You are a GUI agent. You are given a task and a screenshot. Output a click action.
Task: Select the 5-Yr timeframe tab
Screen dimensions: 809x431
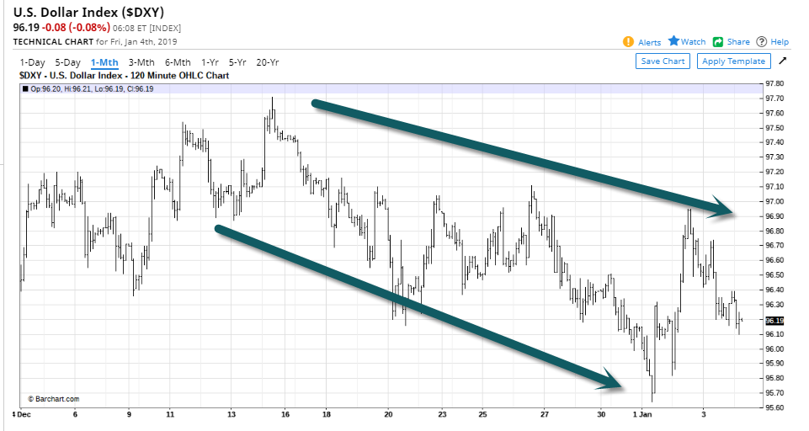[237, 62]
